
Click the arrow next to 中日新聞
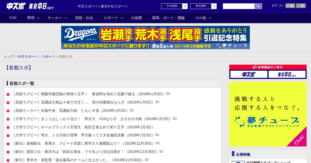[185, 6]
